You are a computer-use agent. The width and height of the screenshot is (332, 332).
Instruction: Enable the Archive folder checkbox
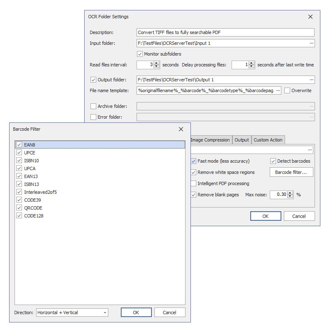93,106
